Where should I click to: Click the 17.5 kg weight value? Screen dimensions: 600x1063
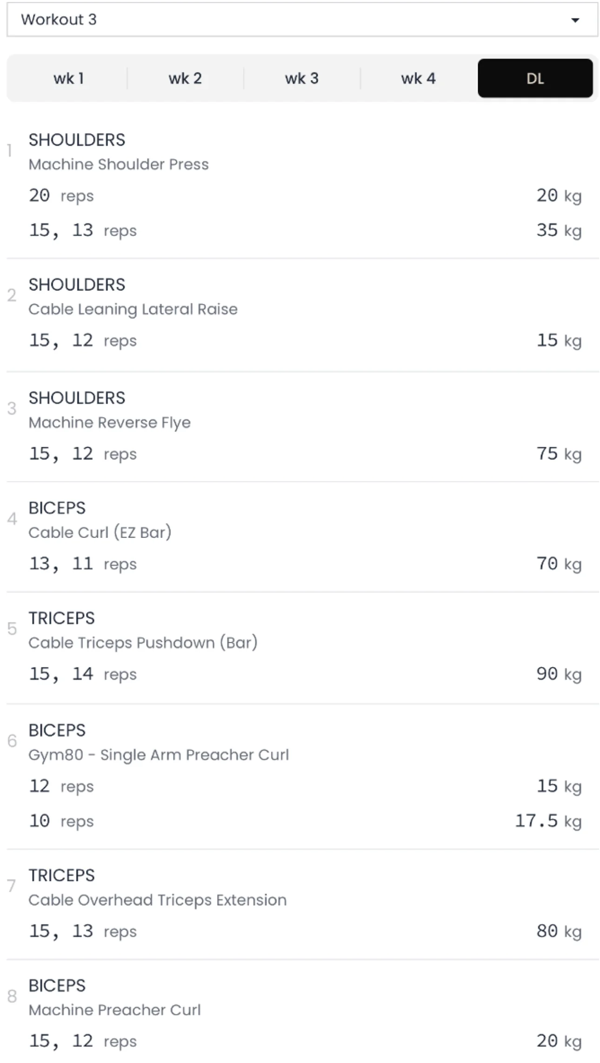point(548,821)
